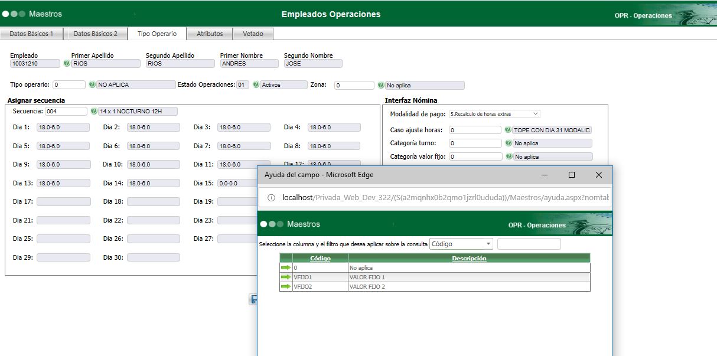The height and width of the screenshot is (356, 717).
Task: Click the Dia 6 value field
Action: pyautogui.click(x=154, y=146)
